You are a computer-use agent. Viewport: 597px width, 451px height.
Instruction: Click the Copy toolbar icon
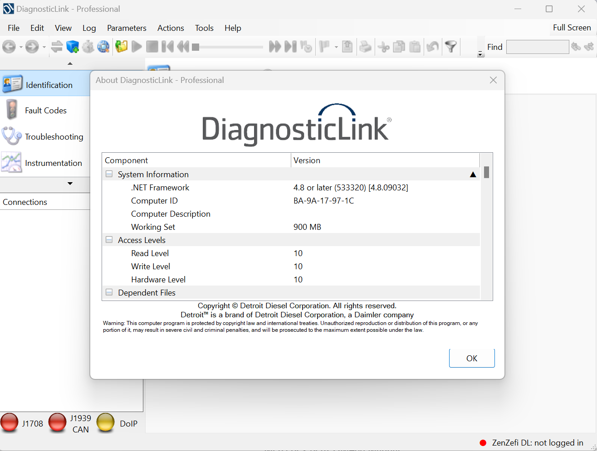[x=399, y=46]
